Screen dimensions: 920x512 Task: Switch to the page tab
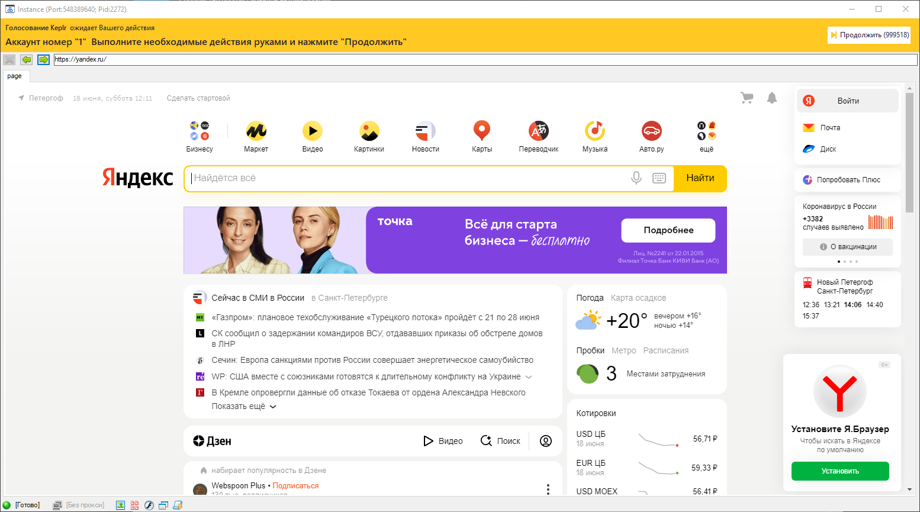15,76
